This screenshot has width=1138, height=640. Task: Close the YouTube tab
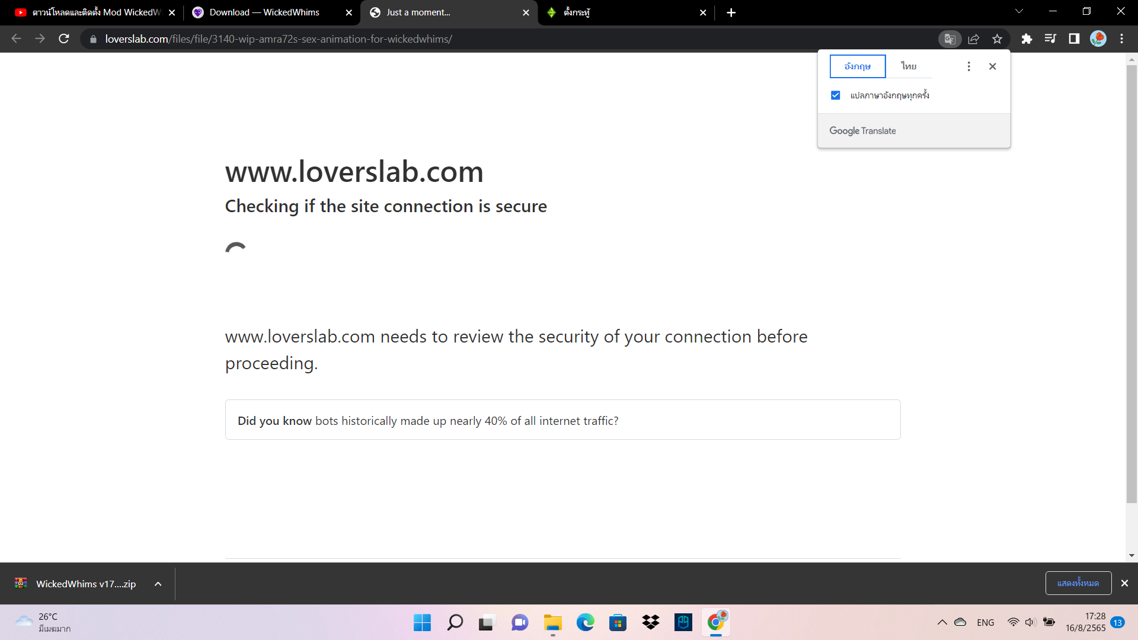(x=172, y=12)
